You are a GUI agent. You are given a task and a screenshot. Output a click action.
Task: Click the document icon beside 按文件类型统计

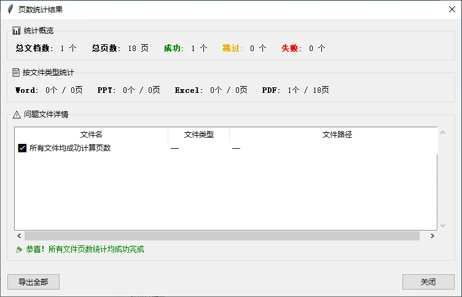17,73
